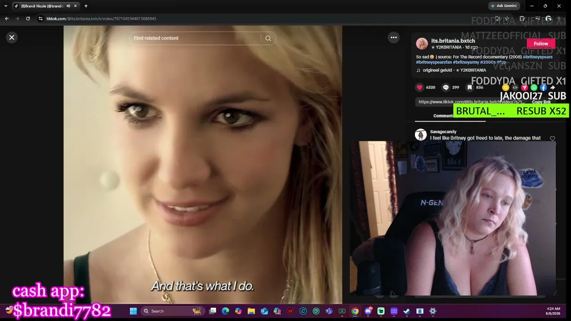Switch to Google Chrome on the taskbar
The height and width of the screenshot is (321, 571).
coord(355,311)
